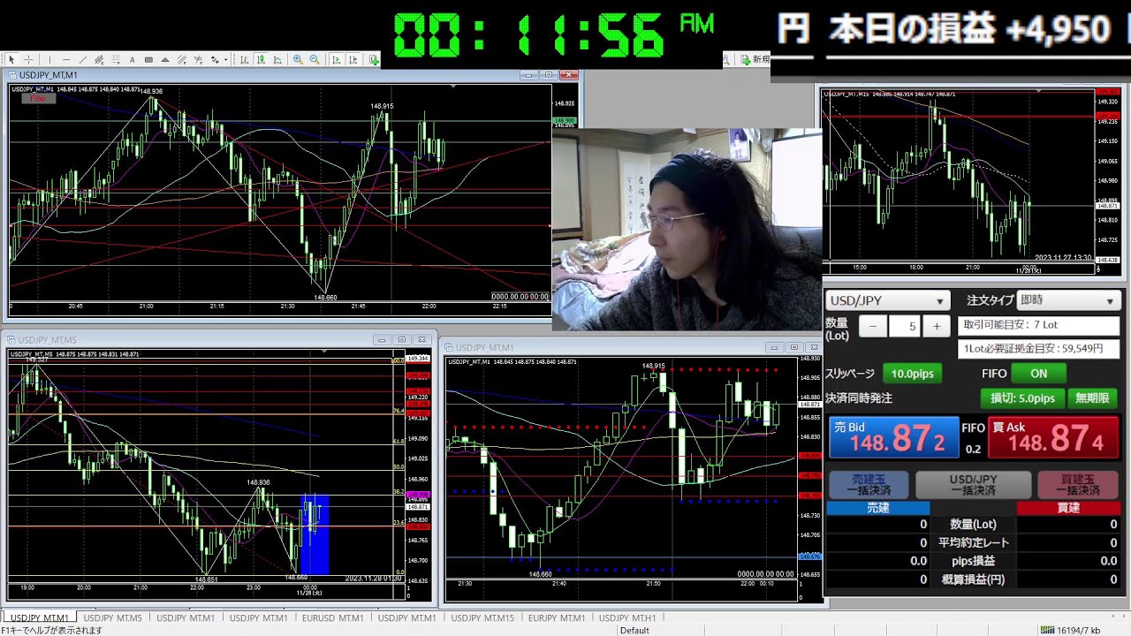Click the zoom in magnifier icon
1131x636 pixels.
tap(298, 60)
